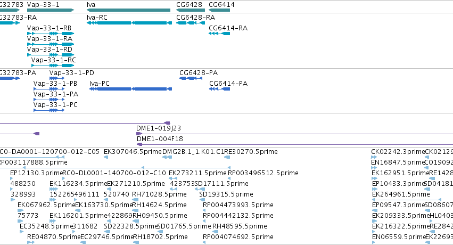Select the Iva-PC protein glyph
Viewport: 453px width, 245px height.
click(x=131, y=89)
